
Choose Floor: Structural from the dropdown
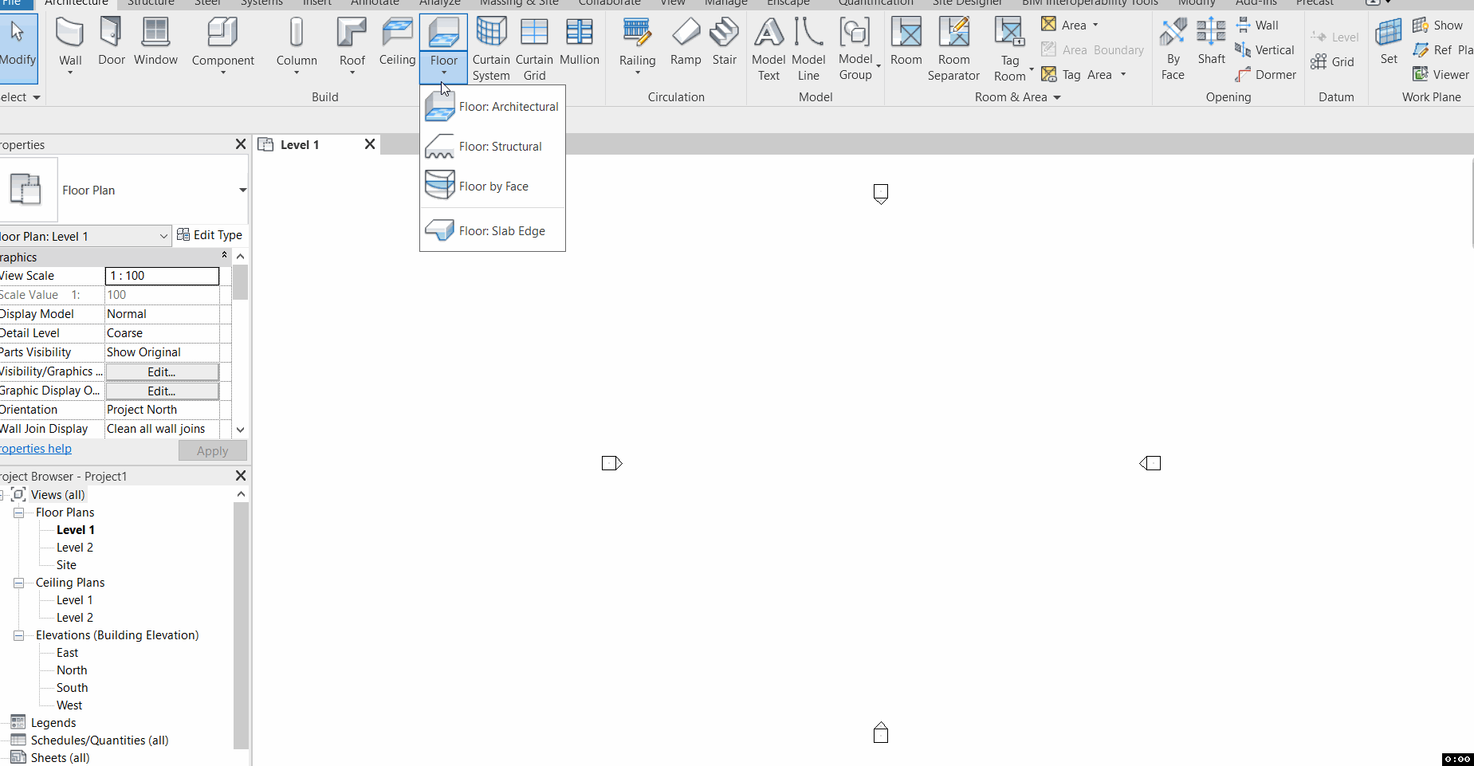pos(500,146)
